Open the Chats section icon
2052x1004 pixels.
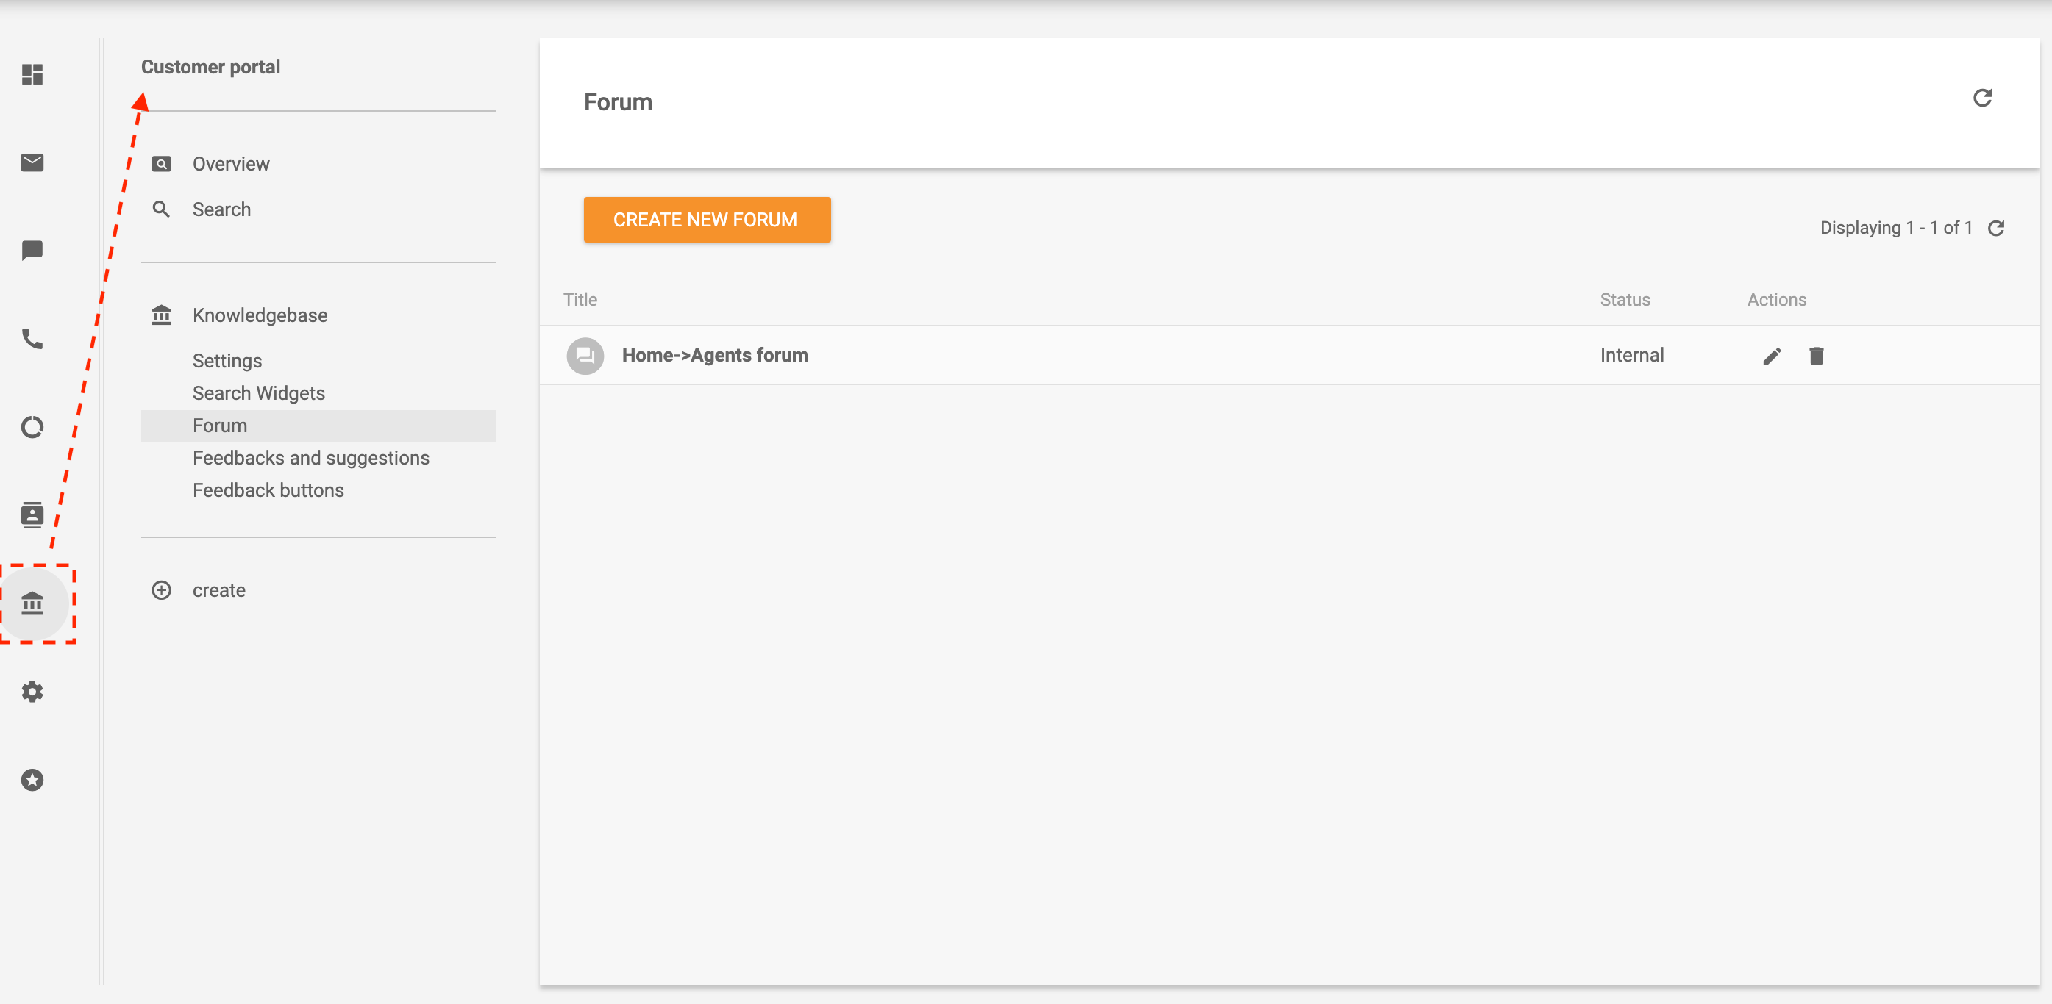click(x=32, y=251)
